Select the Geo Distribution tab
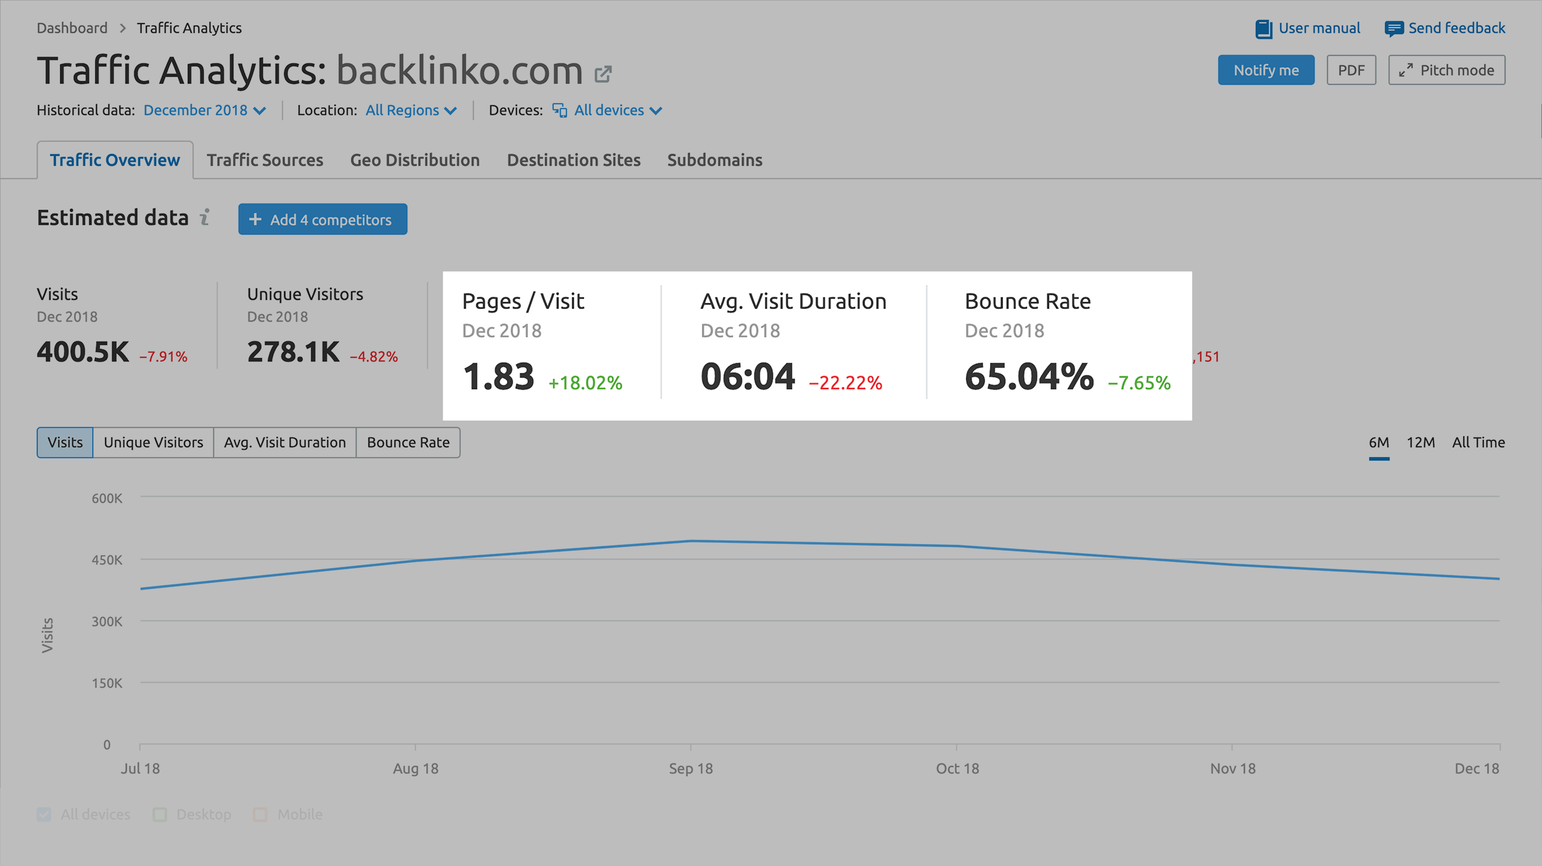Image resolution: width=1542 pixels, height=866 pixels. coord(415,160)
